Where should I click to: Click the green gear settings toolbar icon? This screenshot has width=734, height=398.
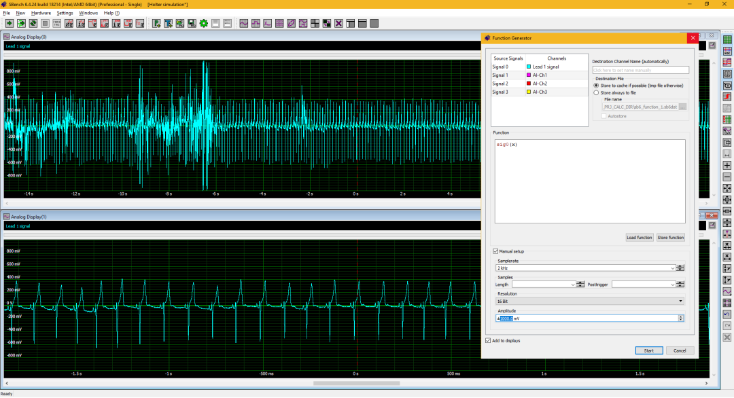(x=203, y=23)
